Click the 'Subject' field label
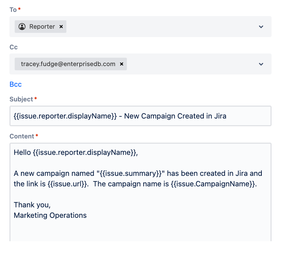 (x=21, y=99)
